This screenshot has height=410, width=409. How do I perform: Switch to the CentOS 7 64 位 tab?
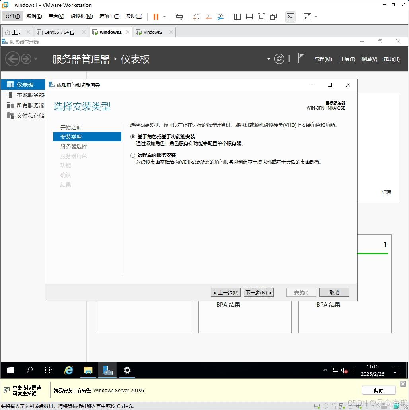(x=59, y=32)
